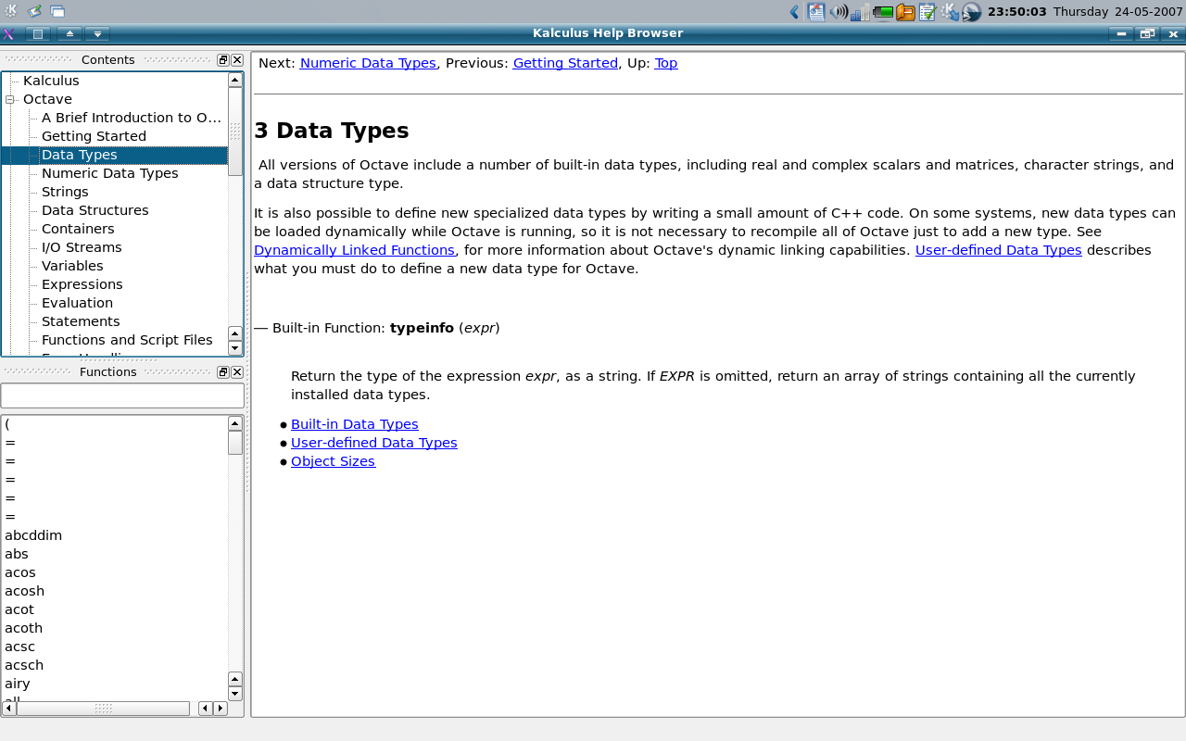The height and width of the screenshot is (741, 1186).
Task: Open Functions and Script Files entry
Action: click(x=127, y=340)
